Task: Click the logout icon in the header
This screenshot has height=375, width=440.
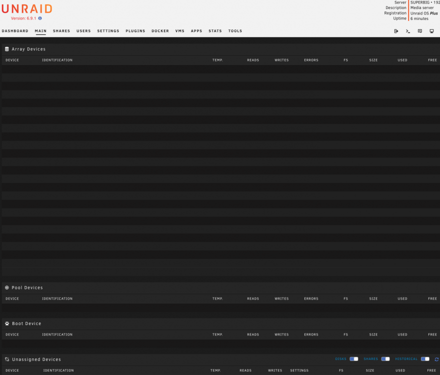Action: tap(396, 31)
